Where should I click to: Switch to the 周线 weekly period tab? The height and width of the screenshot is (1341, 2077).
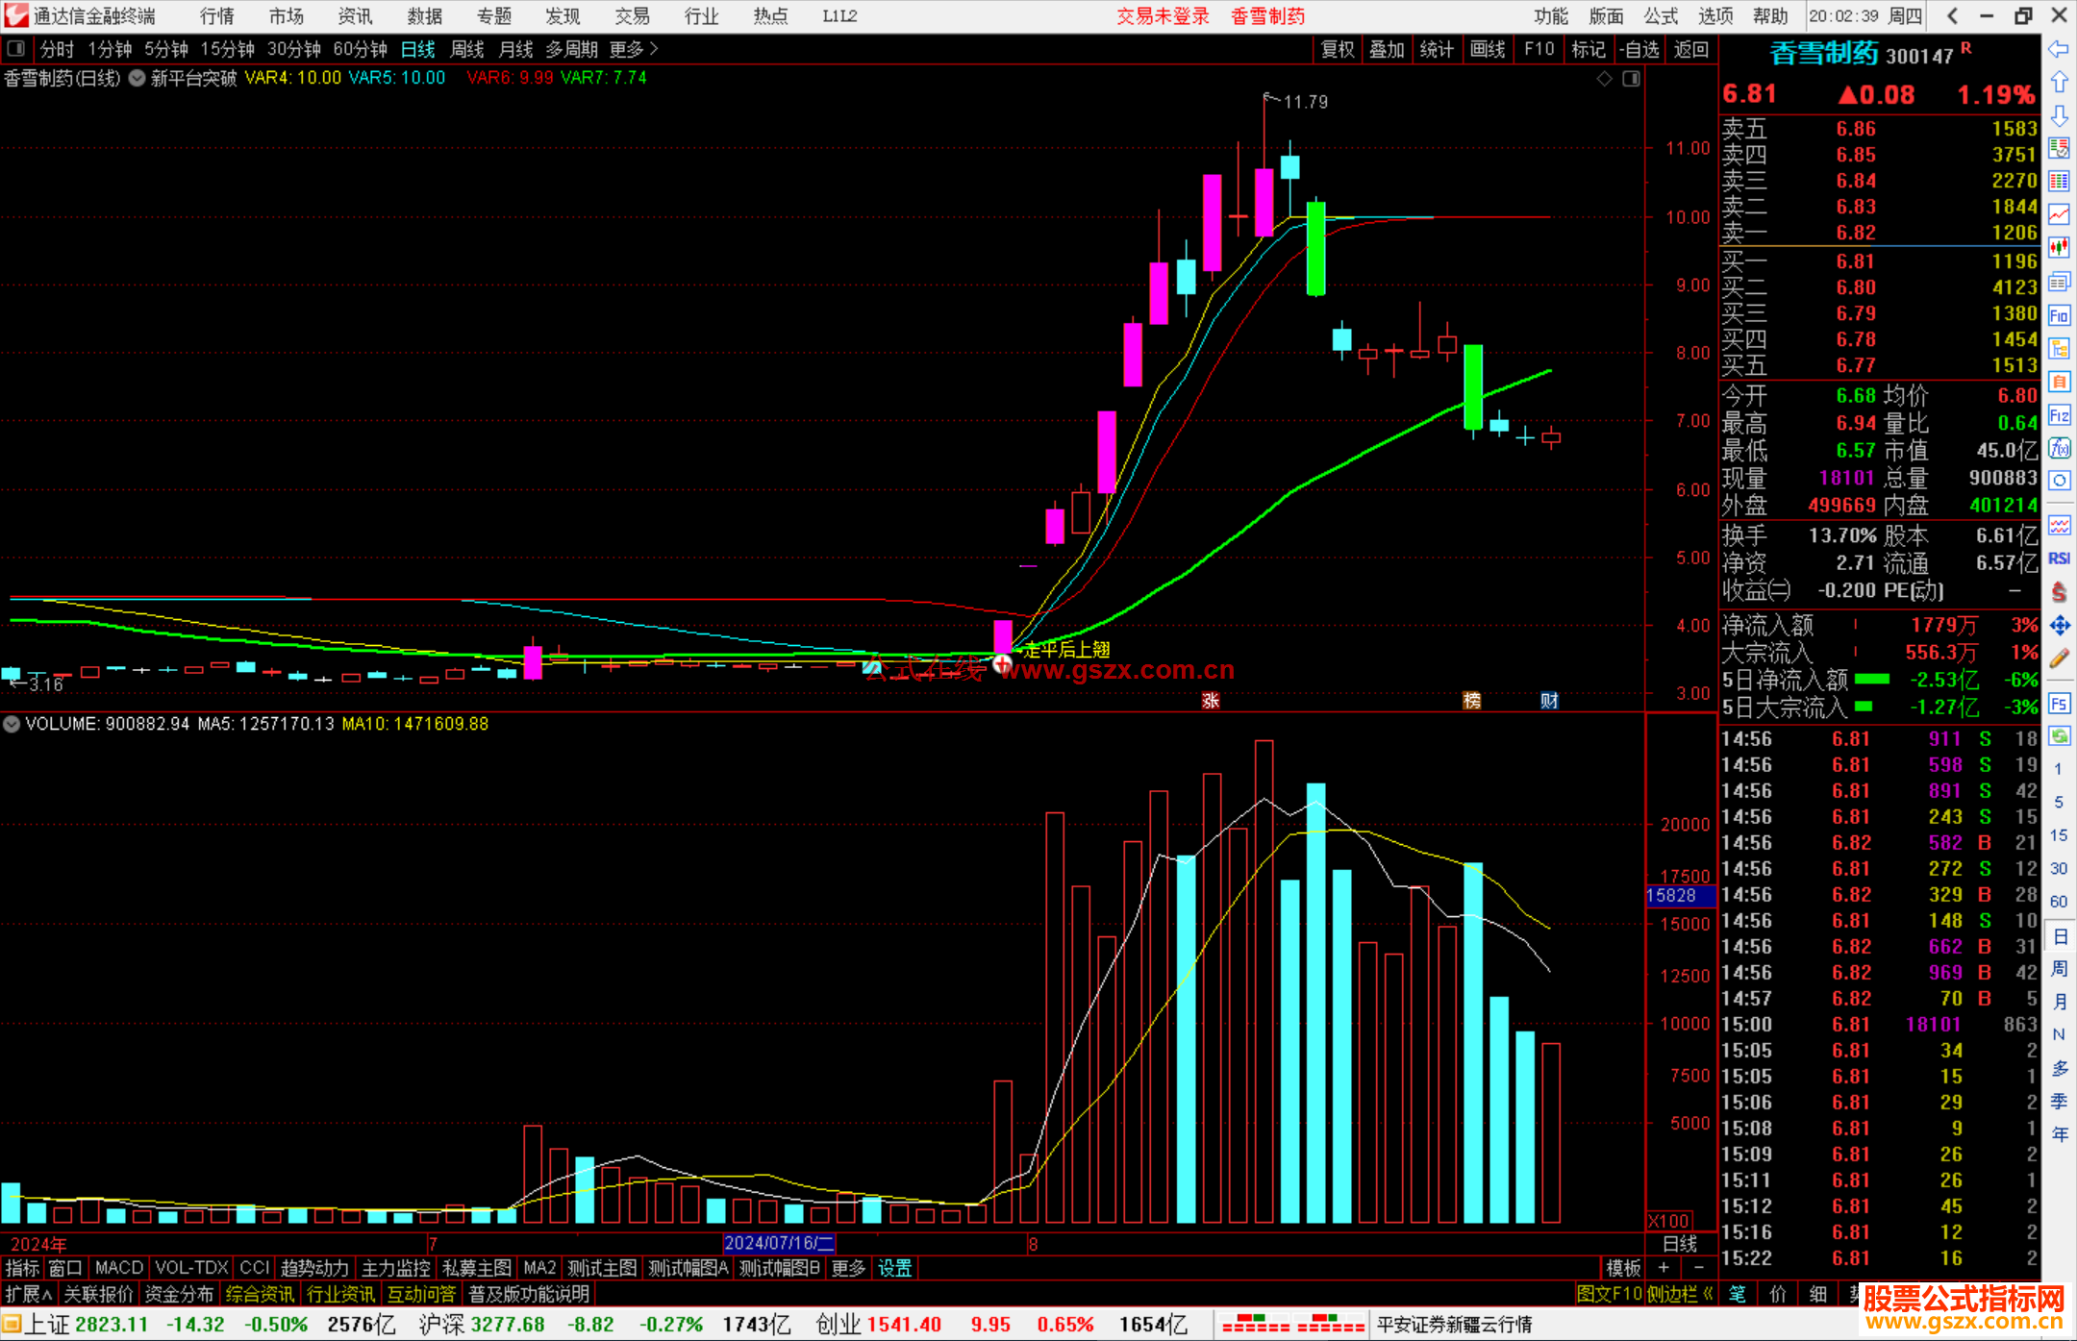tap(467, 49)
